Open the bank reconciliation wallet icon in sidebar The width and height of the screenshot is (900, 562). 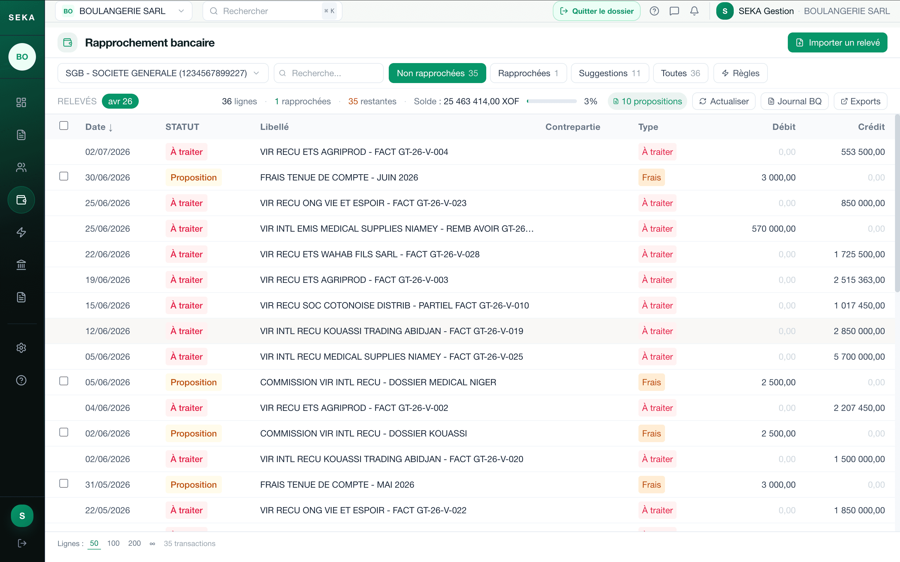click(21, 200)
